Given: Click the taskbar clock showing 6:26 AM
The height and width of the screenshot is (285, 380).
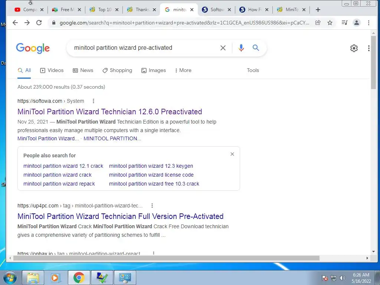Looking at the screenshot, I should [x=361, y=278].
